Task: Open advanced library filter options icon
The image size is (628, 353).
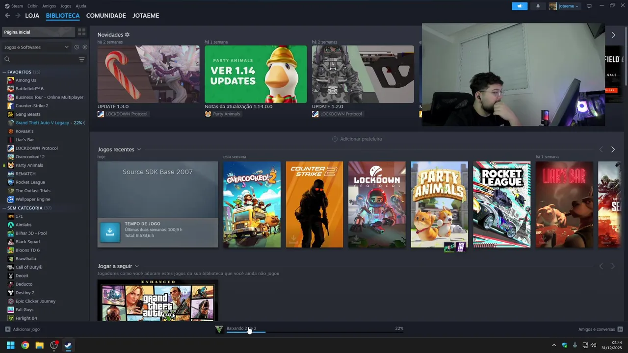Action: click(81, 59)
